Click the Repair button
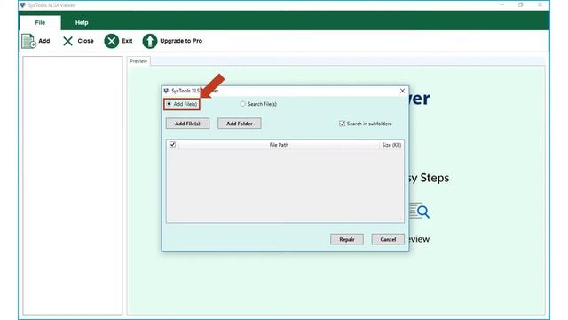 (347, 239)
